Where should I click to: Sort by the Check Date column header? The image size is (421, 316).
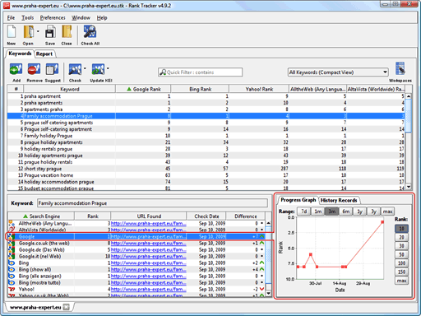pyautogui.click(x=206, y=216)
